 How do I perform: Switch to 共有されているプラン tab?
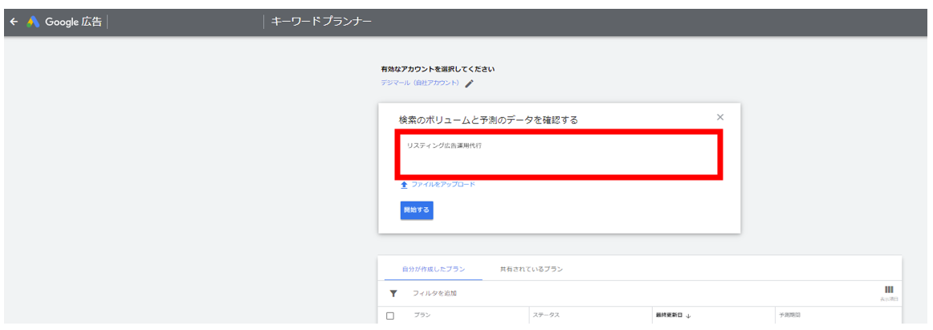(x=532, y=269)
